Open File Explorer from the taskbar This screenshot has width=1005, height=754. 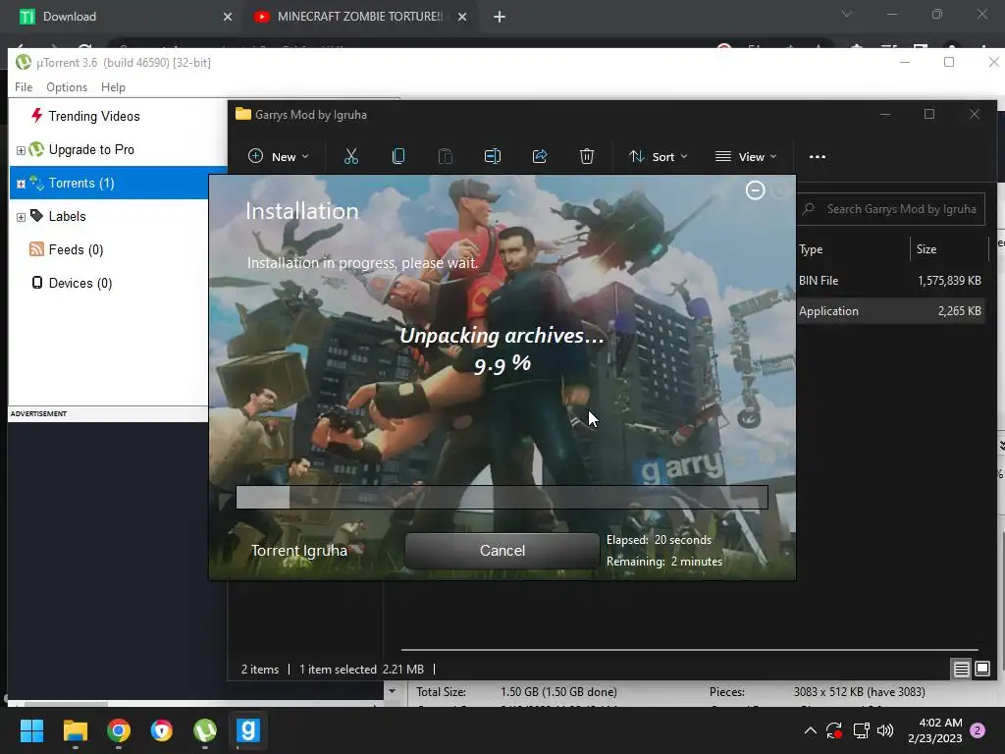(x=75, y=730)
